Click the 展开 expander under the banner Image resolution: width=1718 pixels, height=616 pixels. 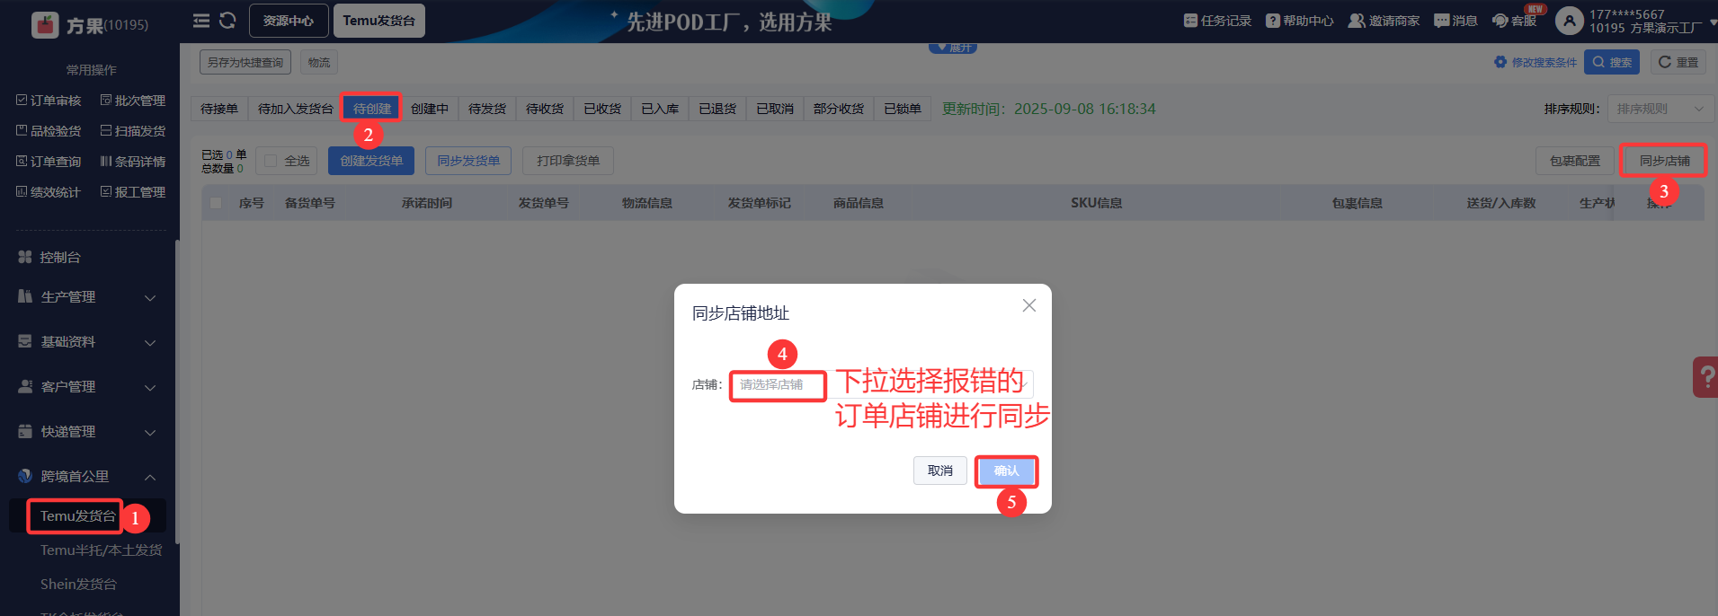click(x=953, y=48)
